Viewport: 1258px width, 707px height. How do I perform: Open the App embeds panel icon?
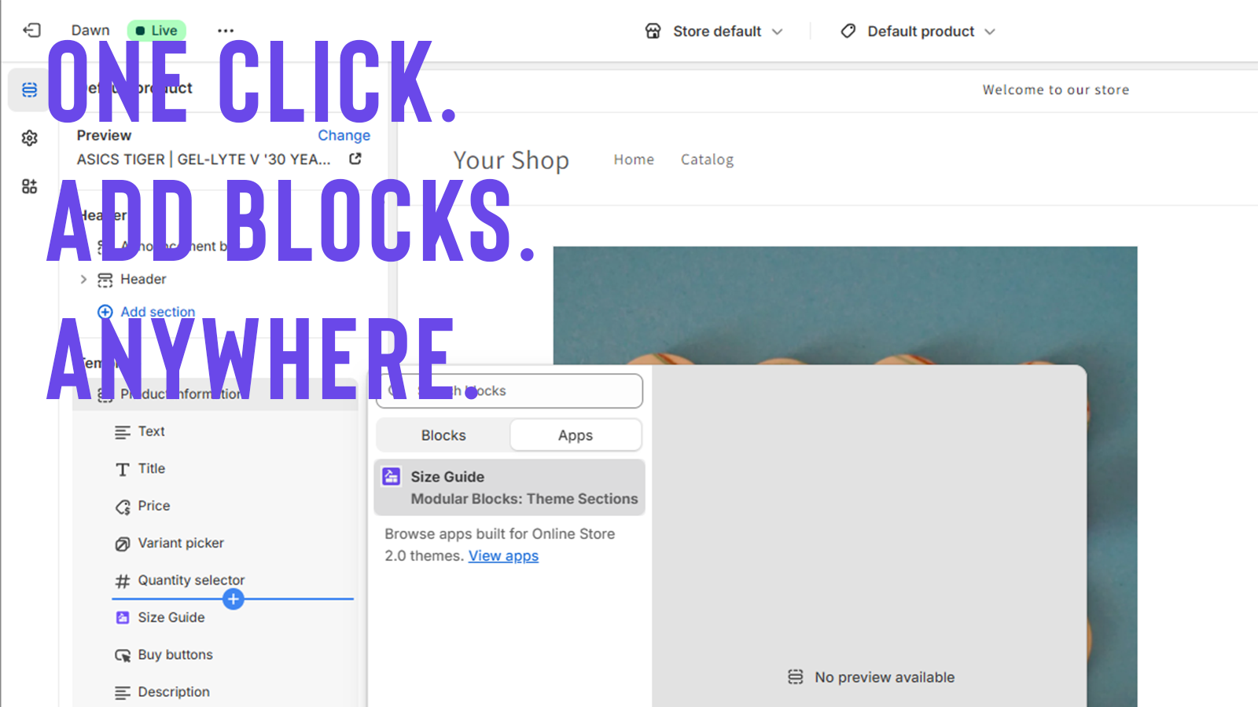click(x=29, y=186)
